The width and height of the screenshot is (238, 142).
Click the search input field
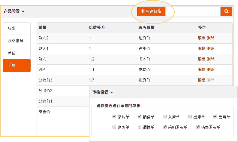193,11
